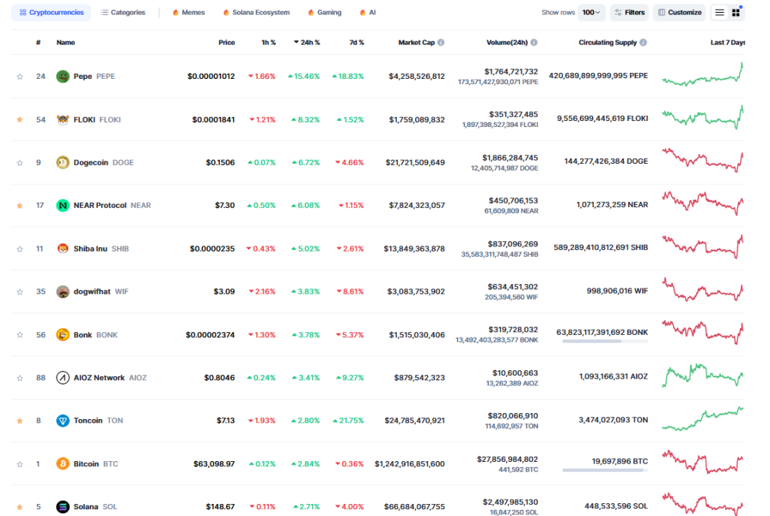Click the Pepe coin logo icon
The width and height of the screenshot is (770, 516).
coord(63,77)
